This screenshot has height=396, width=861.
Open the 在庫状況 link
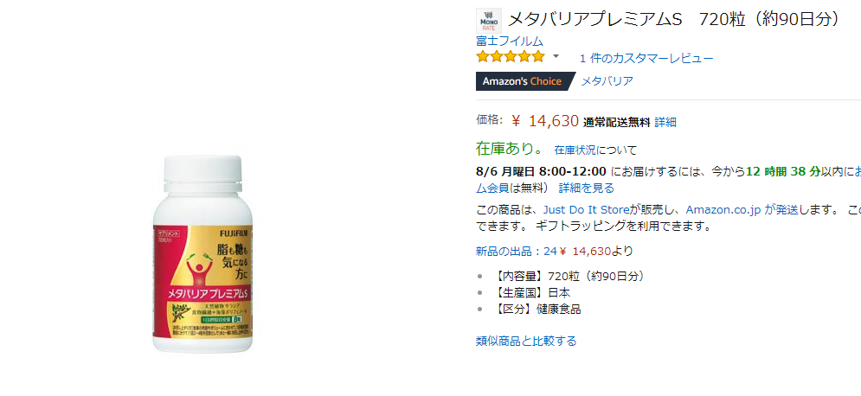point(575,150)
